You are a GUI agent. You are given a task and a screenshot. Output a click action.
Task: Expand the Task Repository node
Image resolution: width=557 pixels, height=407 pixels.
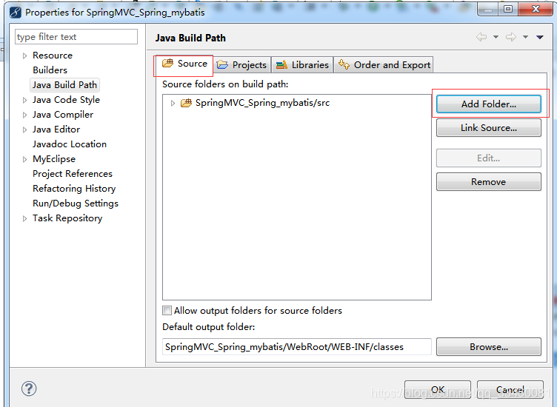click(x=24, y=218)
